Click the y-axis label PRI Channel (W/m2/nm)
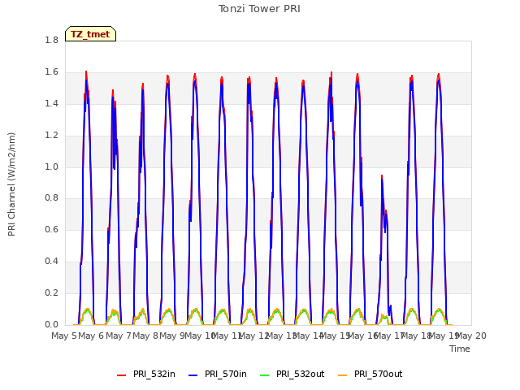520x390 pixels. pyautogui.click(x=11, y=184)
